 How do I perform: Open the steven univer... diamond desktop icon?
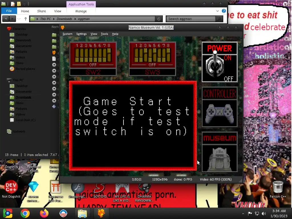point(33,192)
